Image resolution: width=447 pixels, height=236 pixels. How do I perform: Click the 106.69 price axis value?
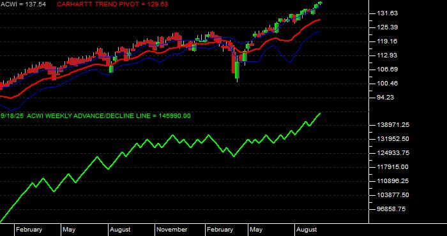[x=387, y=70]
